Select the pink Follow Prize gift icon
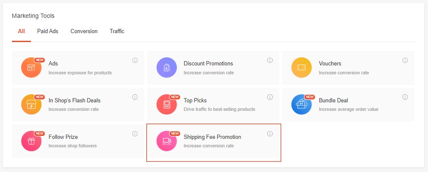The image size is (428, 172). pyautogui.click(x=31, y=141)
